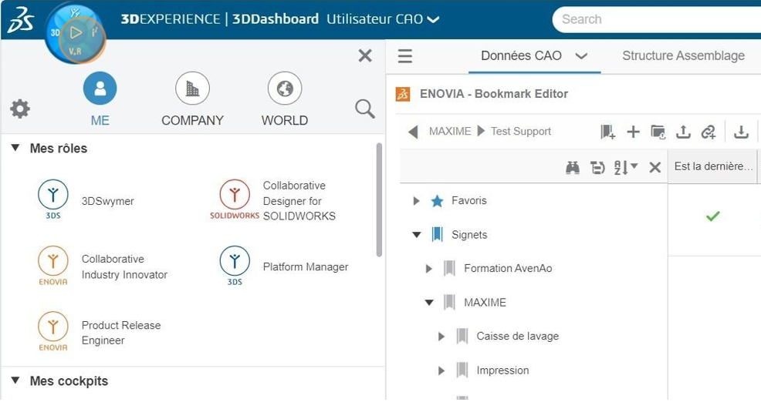Close the compass roles panel
Image resolution: width=761 pixels, height=402 pixels.
pyautogui.click(x=365, y=55)
